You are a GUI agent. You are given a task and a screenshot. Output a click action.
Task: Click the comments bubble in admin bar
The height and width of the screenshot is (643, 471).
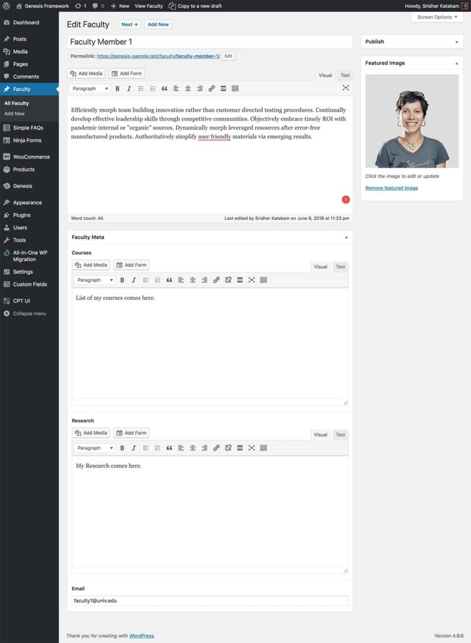[98, 6]
